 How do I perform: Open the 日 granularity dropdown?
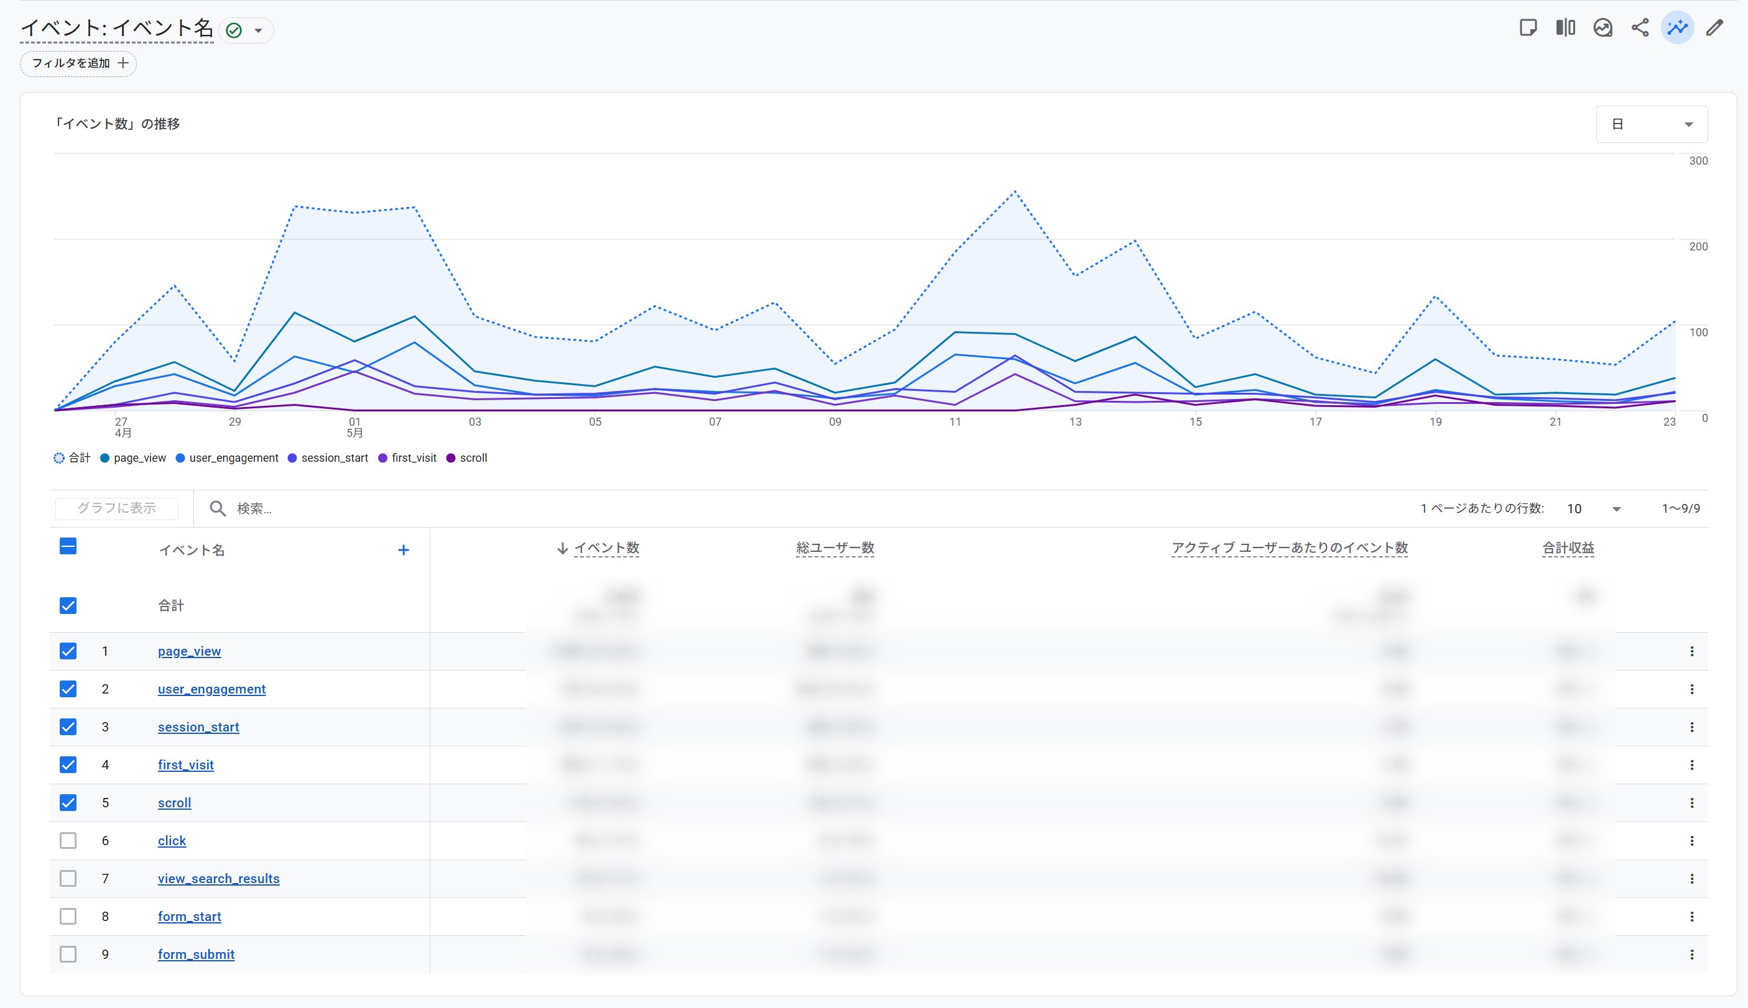pos(1652,124)
